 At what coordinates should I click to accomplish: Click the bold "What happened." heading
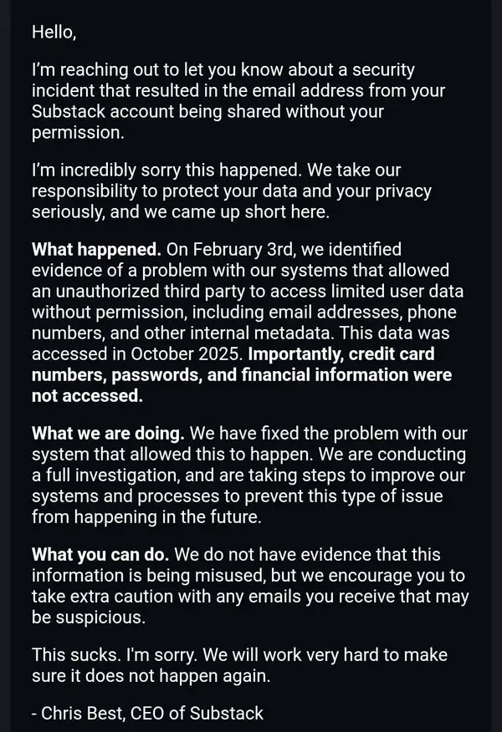pos(95,249)
